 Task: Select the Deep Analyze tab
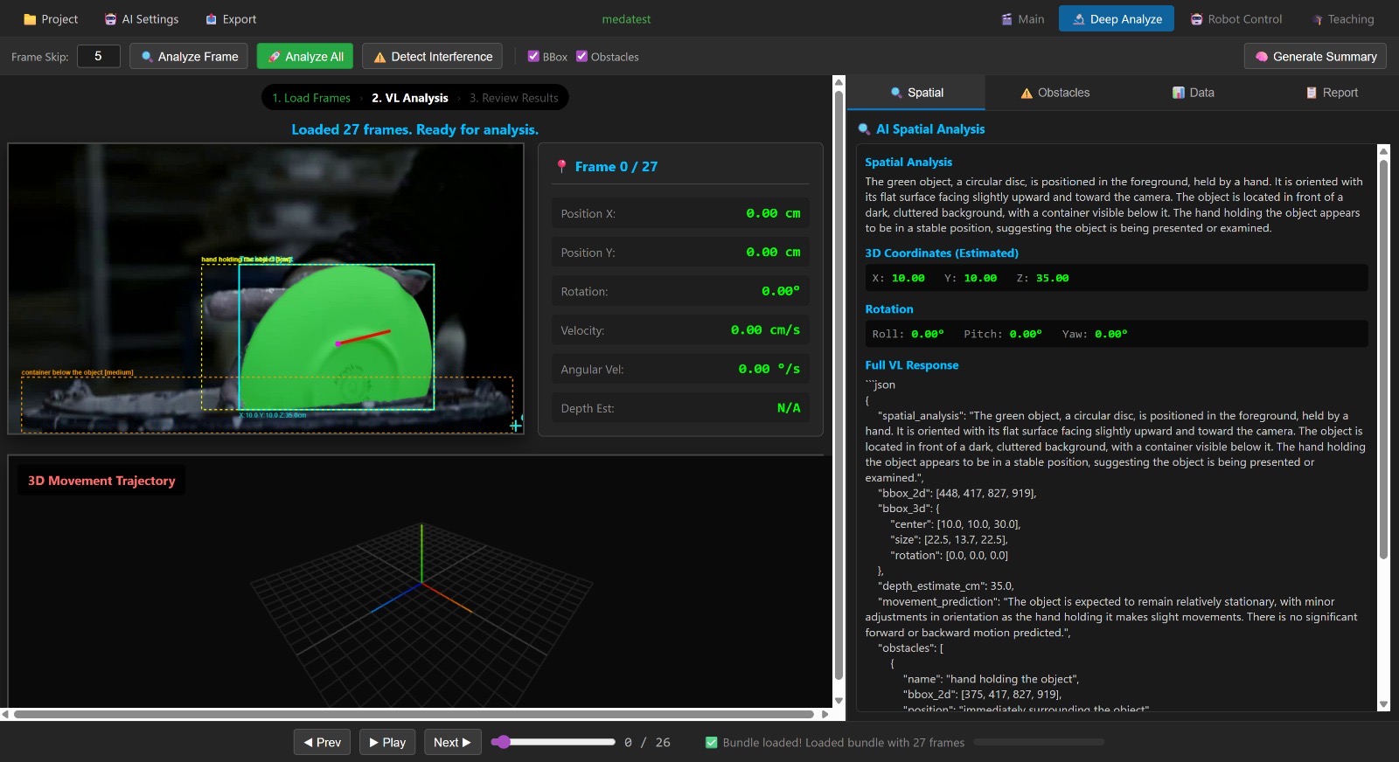[x=1117, y=19]
